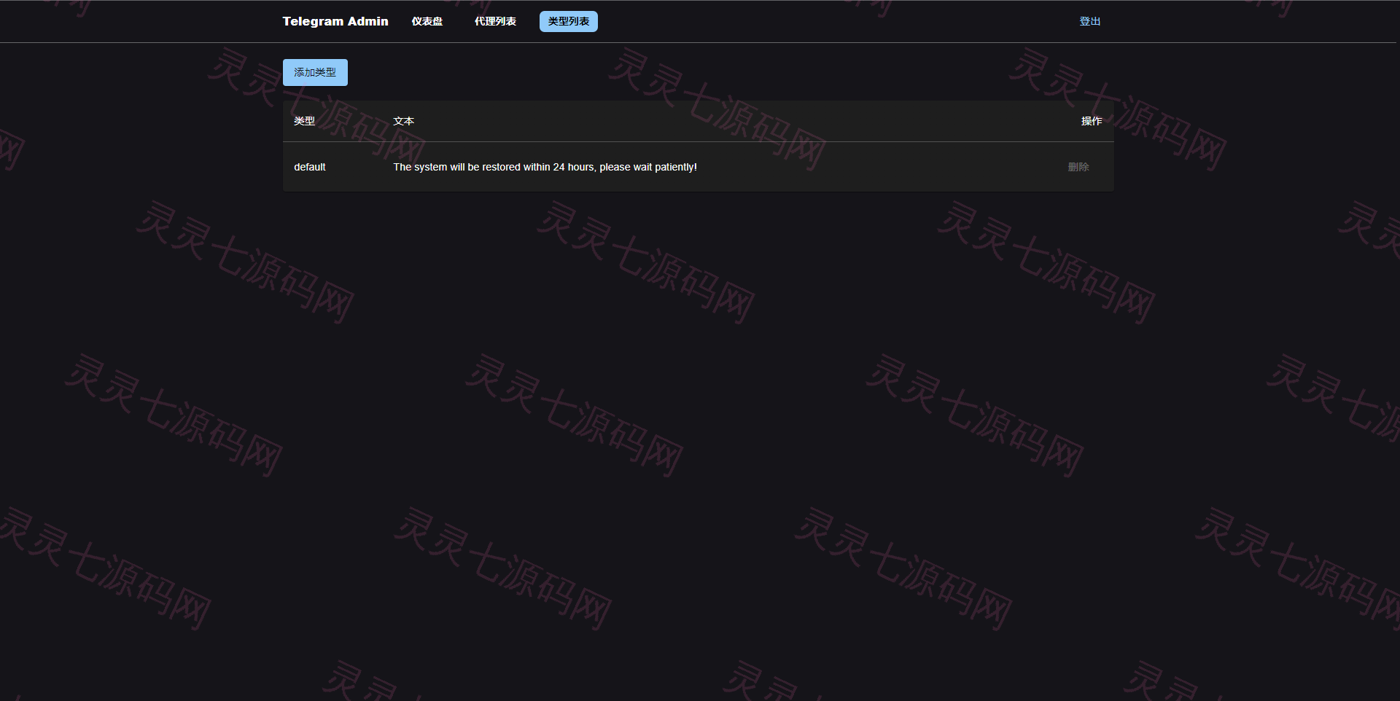
Task: Click the 'system will be restored' message text
Action: 545,167
